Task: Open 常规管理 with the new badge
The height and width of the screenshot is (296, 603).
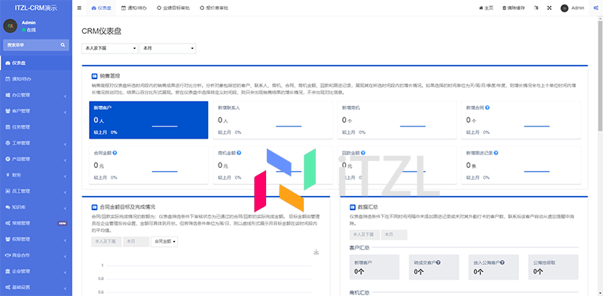Action: click(x=36, y=223)
